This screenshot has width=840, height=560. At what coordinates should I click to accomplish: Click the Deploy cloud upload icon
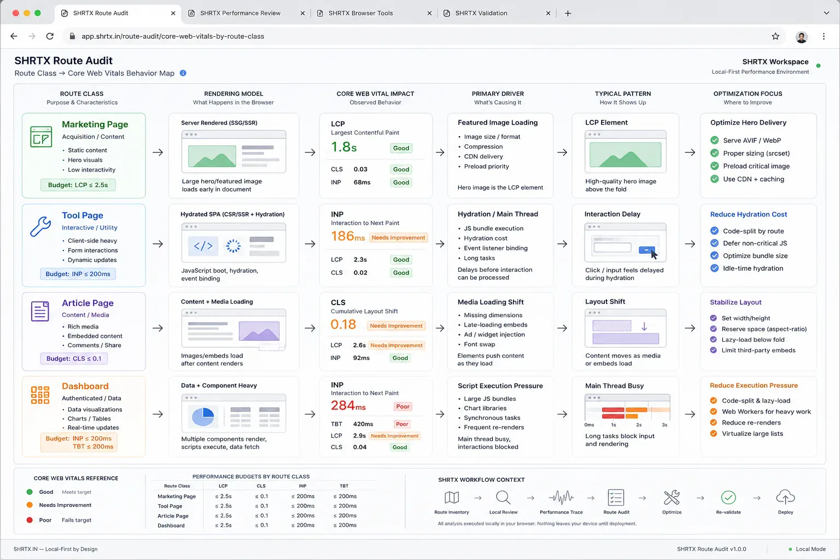click(x=785, y=497)
